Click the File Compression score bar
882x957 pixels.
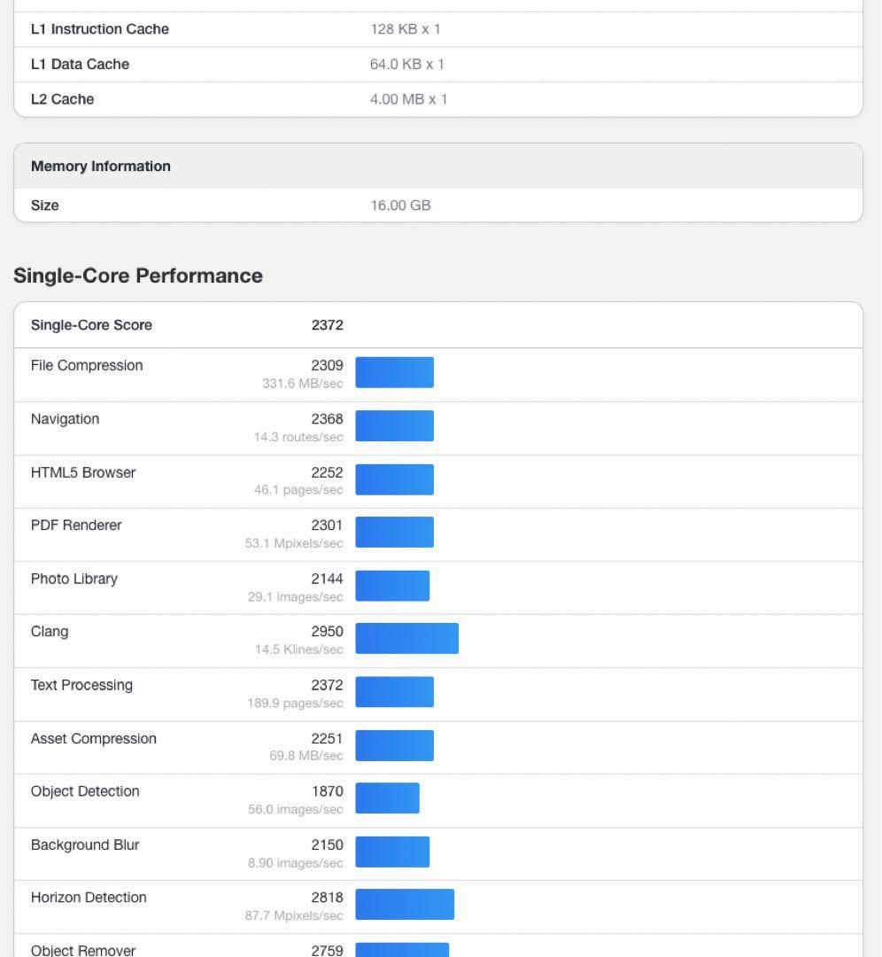[x=394, y=372]
